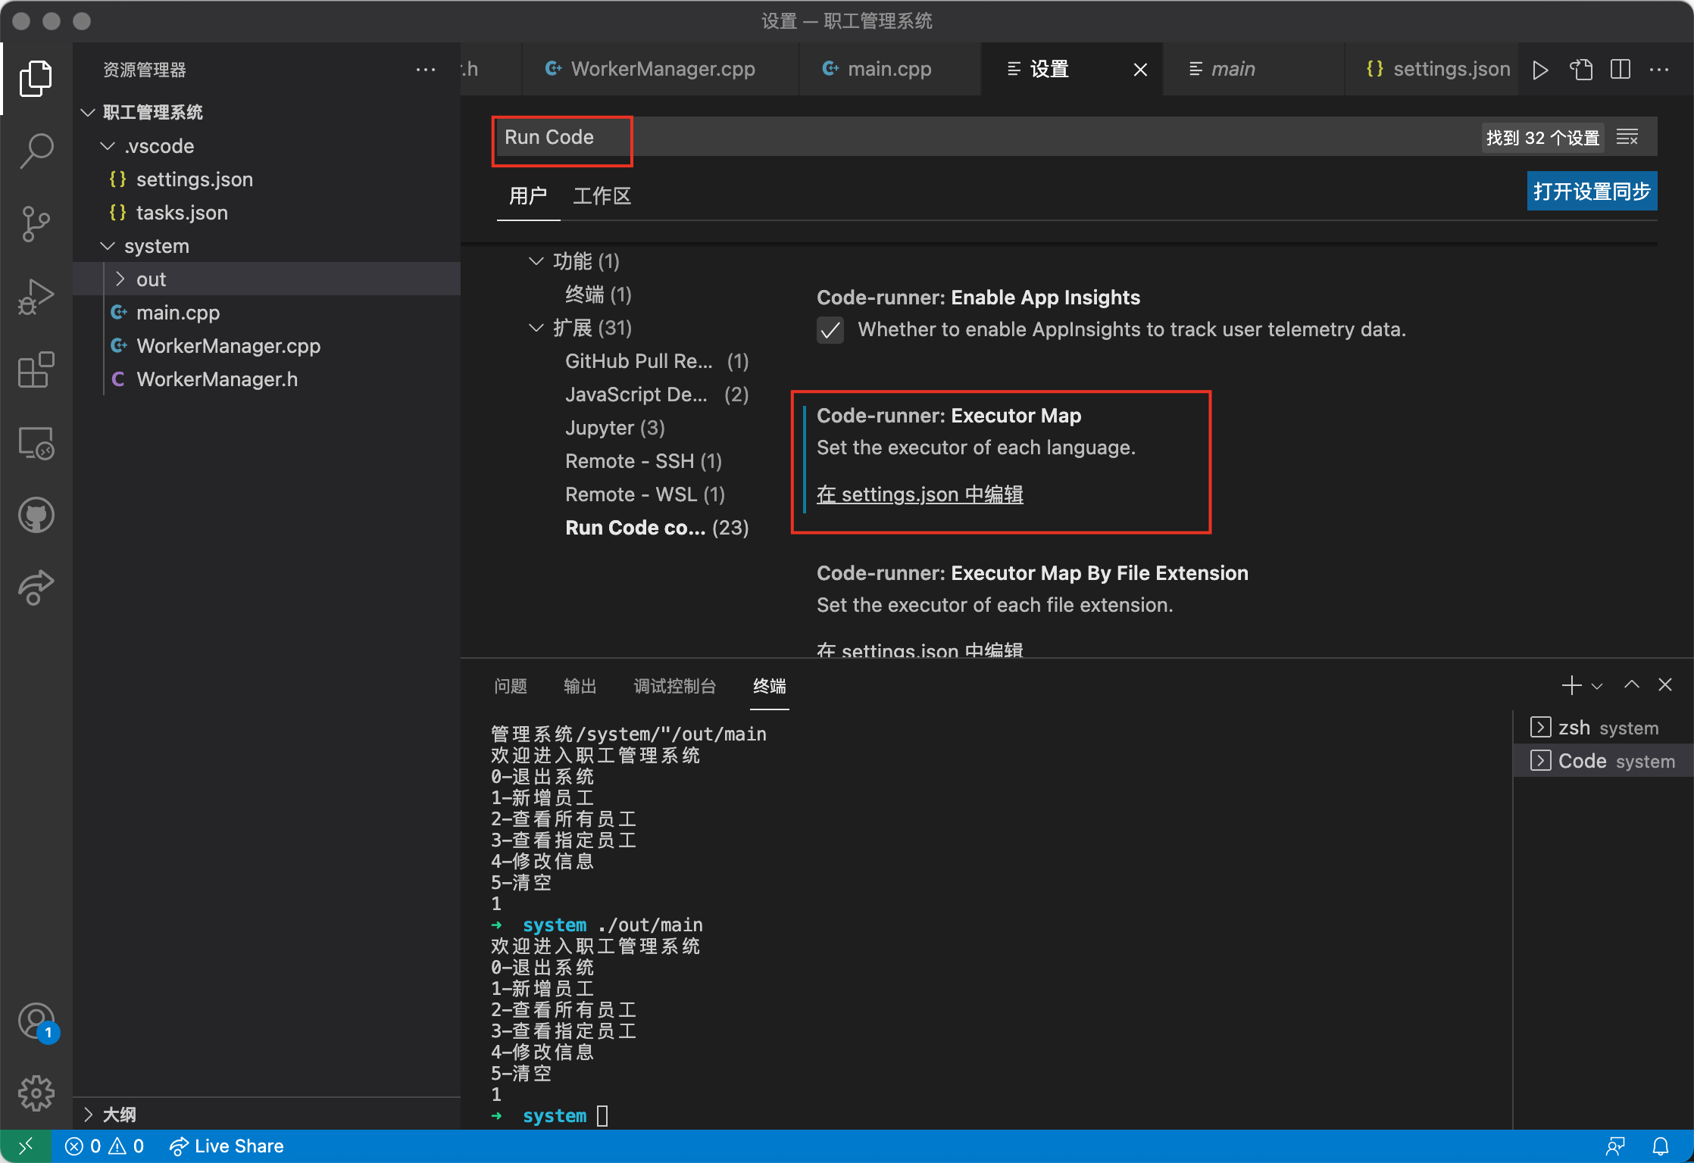The width and height of the screenshot is (1694, 1163).
Task: Close the terminal panel
Action: [x=1665, y=685]
